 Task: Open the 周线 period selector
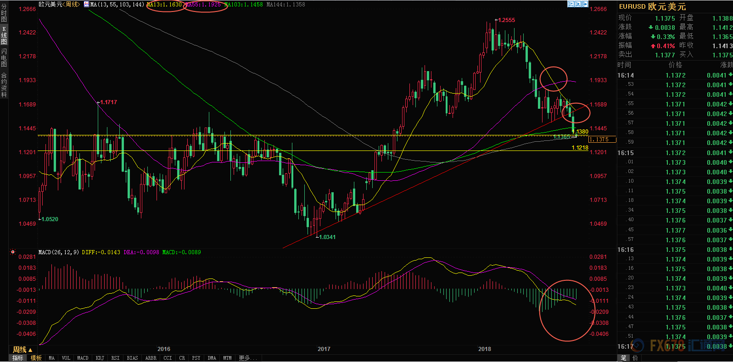pyautogui.click(x=22, y=350)
